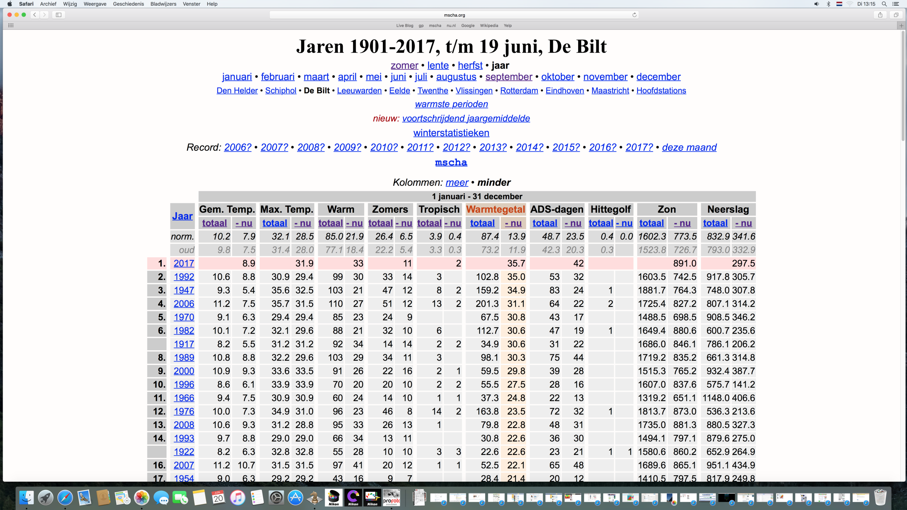Image resolution: width=907 pixels, height=510 pixels.
Task: Launch Launchpad from the dock
Action: pyautogui.click(x=46, y=498)
